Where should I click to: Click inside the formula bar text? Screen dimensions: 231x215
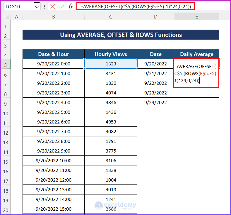[136, 6]
